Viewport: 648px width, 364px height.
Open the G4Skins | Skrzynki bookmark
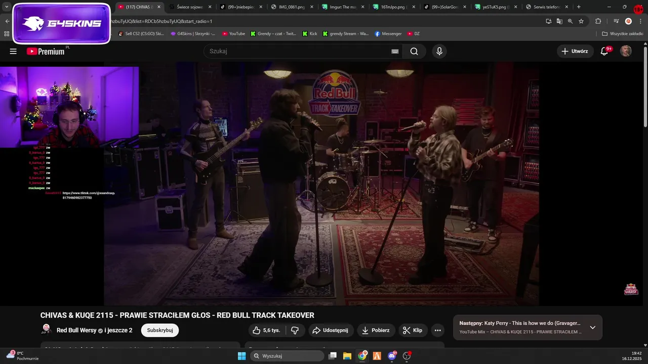tap(193, 33)
